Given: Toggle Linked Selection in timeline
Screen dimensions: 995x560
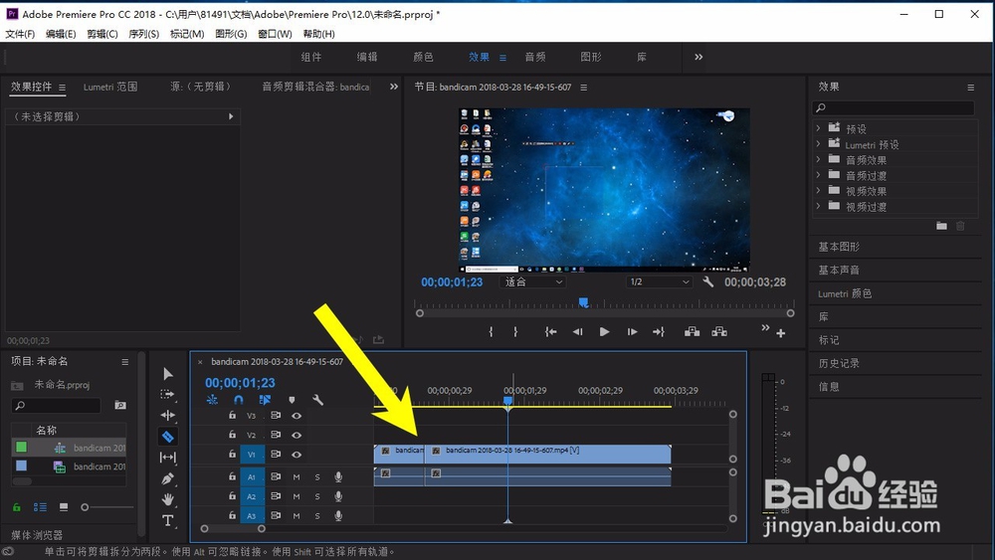Looking at the screenshot, I should click(265, 400).
